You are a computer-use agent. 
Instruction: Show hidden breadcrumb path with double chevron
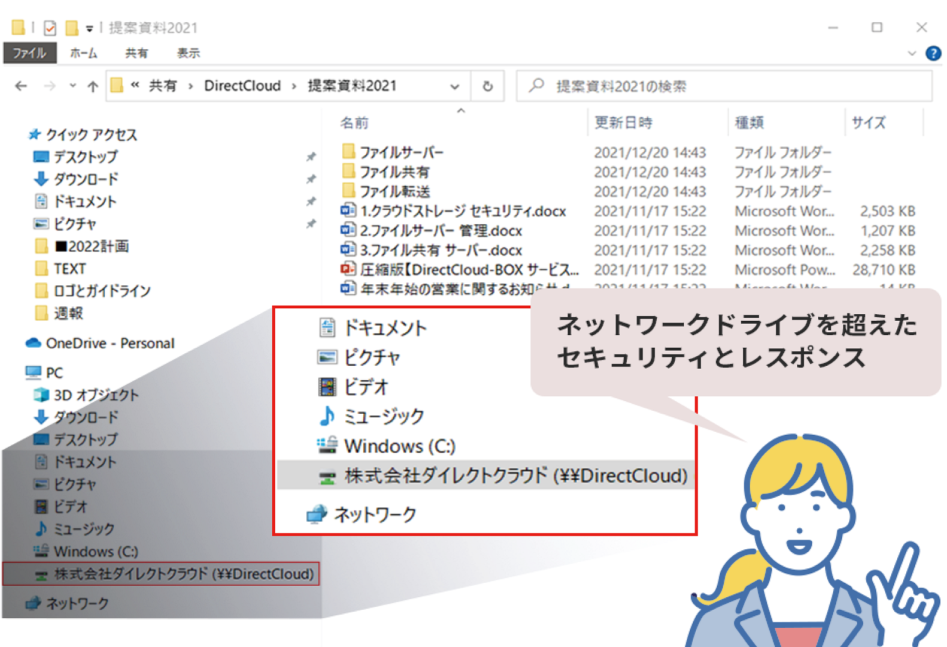135,85
